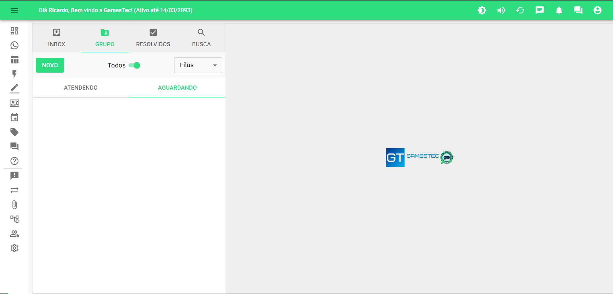The image size is (613, 294).
Task: Open the BUSCA search tab
Action: [201, 38]
